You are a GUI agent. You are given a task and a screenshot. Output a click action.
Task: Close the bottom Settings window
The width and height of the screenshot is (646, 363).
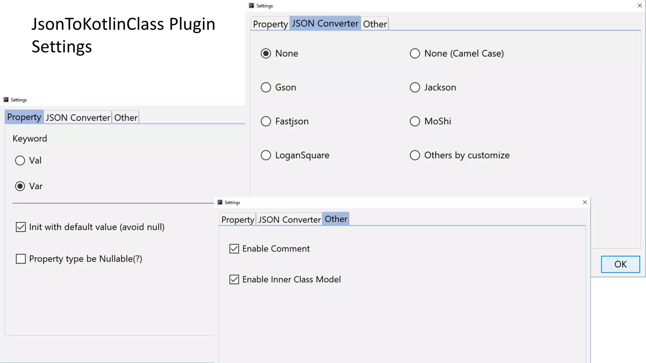pyautogui.click(x=585, y=202)
